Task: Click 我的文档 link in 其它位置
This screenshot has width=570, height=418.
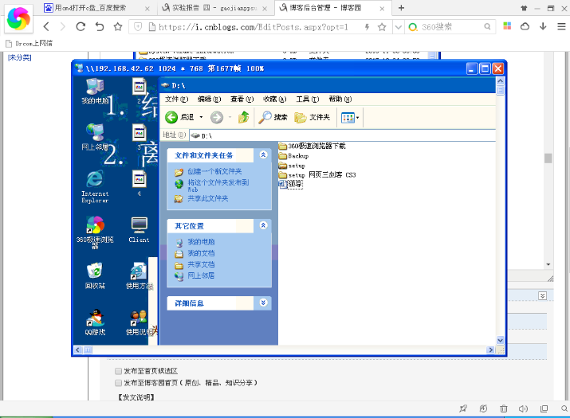Action: [201, 253]
